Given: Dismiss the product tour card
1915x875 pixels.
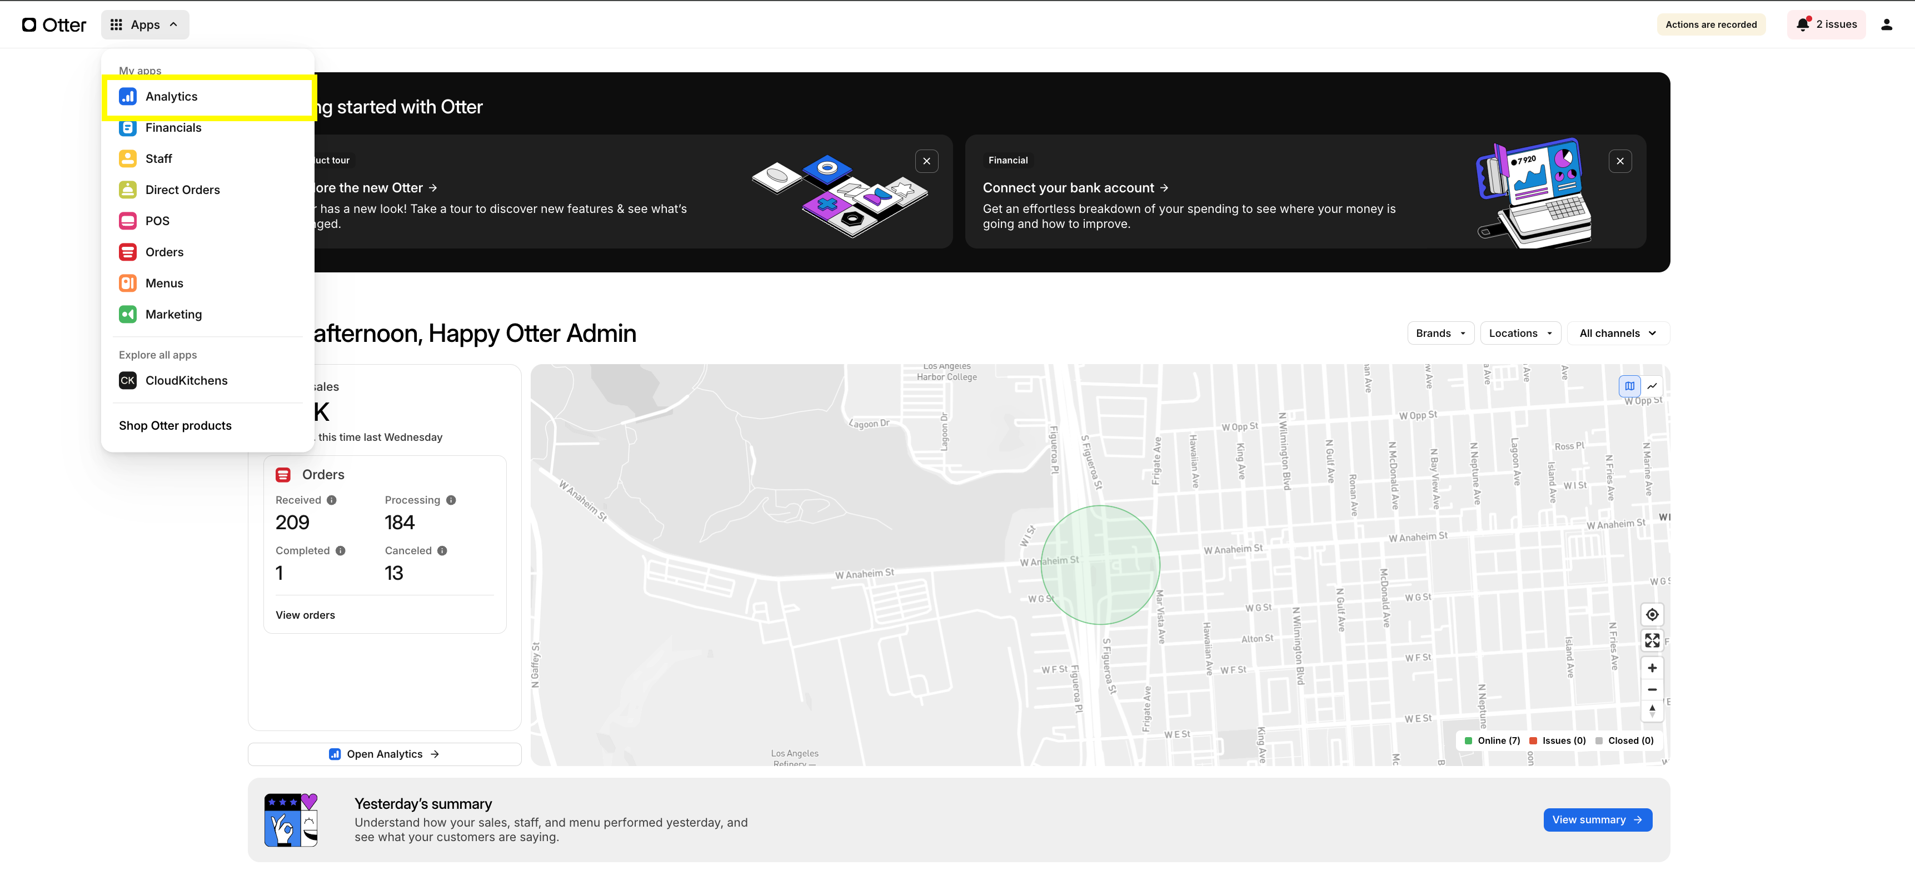Looking at the screenshot, I should [926, 161].
